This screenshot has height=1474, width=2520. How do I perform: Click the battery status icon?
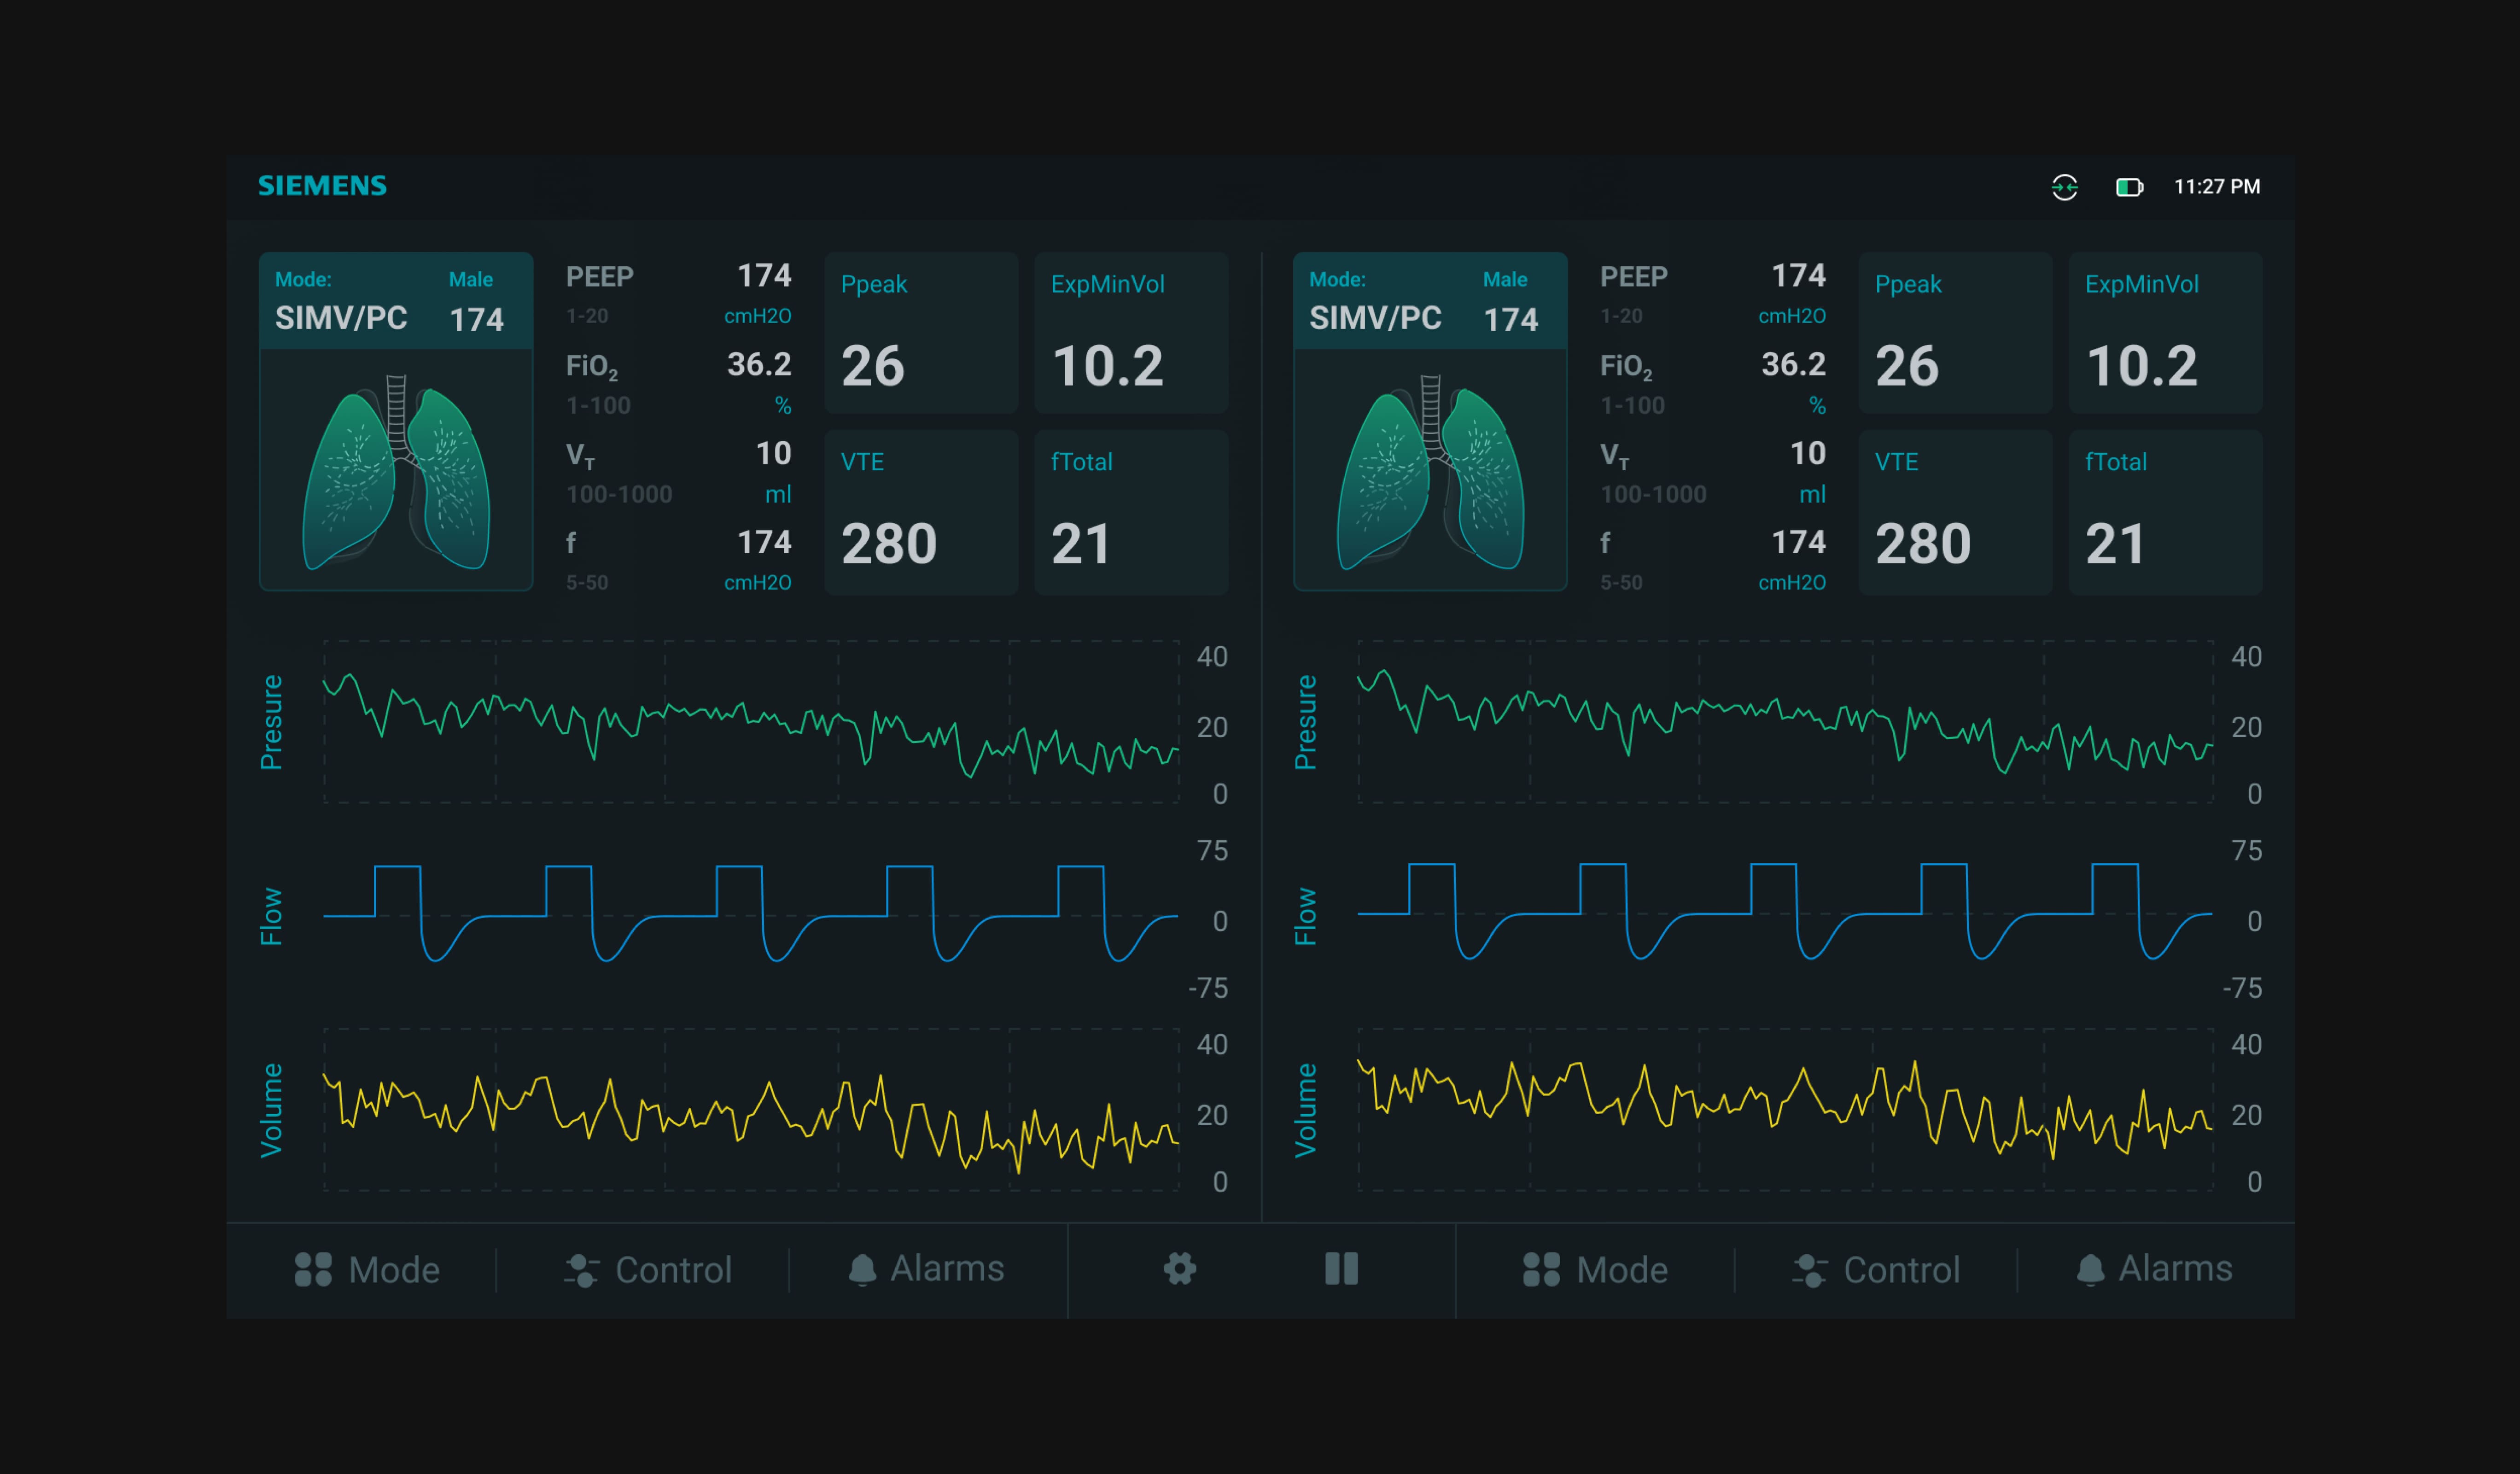coord(2129,187)
